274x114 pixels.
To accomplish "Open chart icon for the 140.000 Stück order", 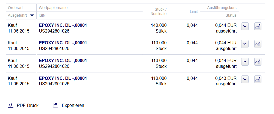I will click(x=258, y=27).
